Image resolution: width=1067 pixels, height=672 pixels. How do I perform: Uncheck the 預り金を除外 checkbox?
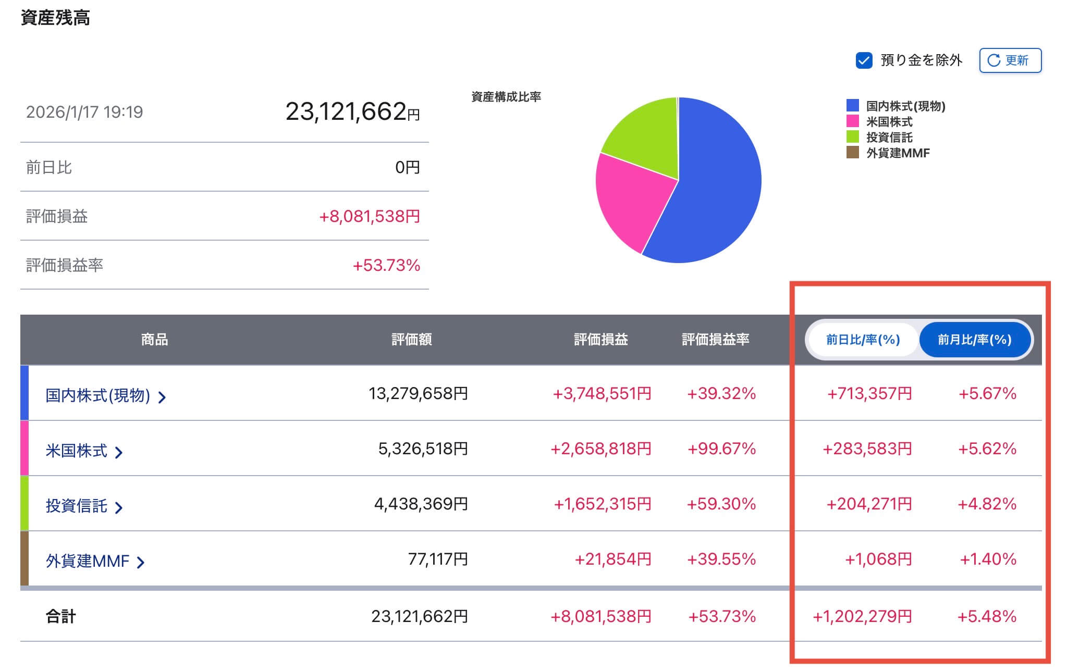tap(864, 60)
